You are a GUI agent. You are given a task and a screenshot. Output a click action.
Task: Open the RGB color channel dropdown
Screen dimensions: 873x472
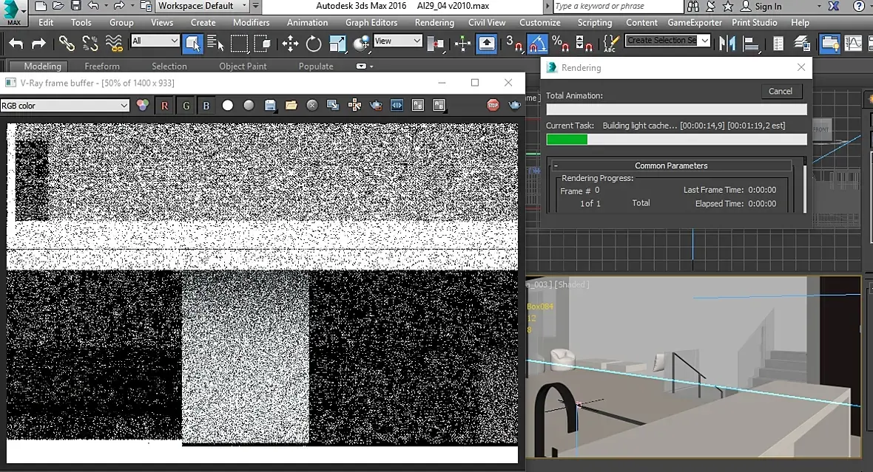[65, 106]
